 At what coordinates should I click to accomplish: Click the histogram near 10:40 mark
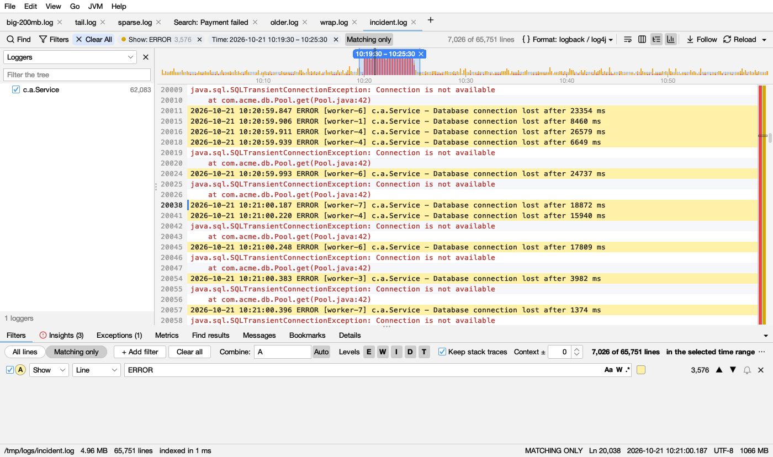566,72
